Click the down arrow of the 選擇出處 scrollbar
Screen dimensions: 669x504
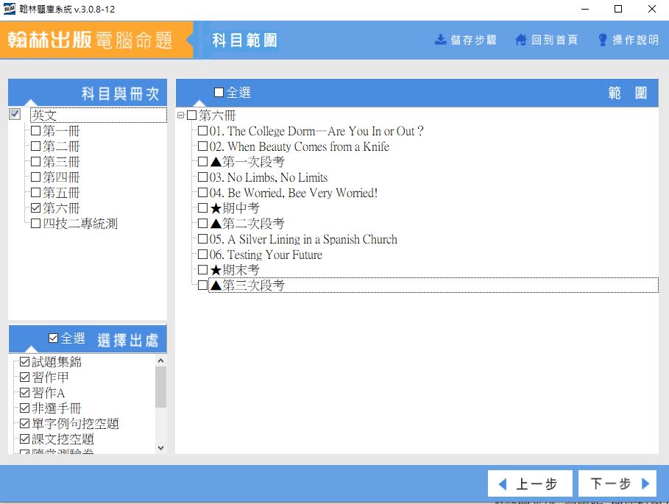pyautogui.click(x=161, y=448)
